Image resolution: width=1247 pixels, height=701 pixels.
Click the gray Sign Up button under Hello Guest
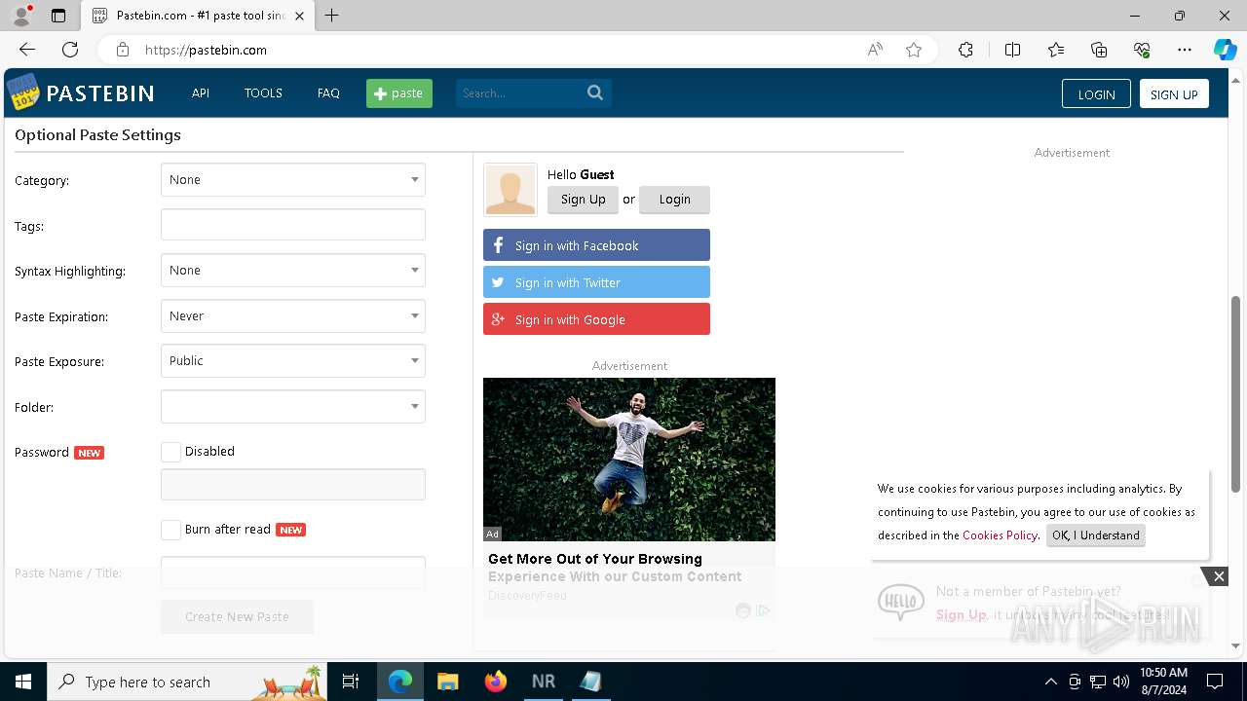[x=583, y=200]
